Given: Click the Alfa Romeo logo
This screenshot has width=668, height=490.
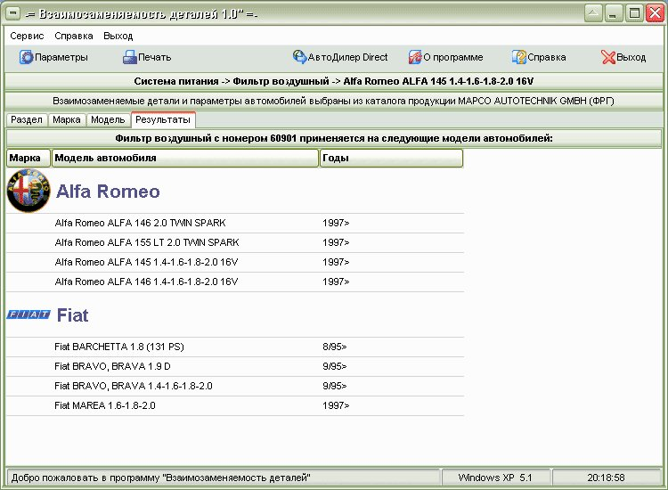Looking at the screenshot, I should click(29, 191).
